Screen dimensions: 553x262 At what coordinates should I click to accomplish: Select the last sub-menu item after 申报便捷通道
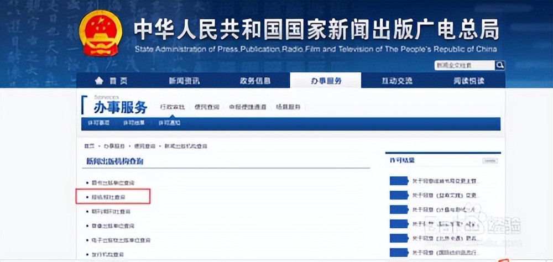coord(288,107)
